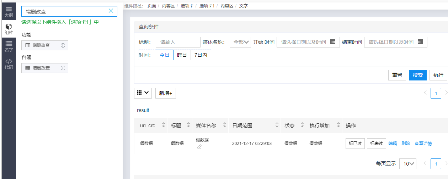
Task: Select the 昨日 time filter
Action: (182, 55)
